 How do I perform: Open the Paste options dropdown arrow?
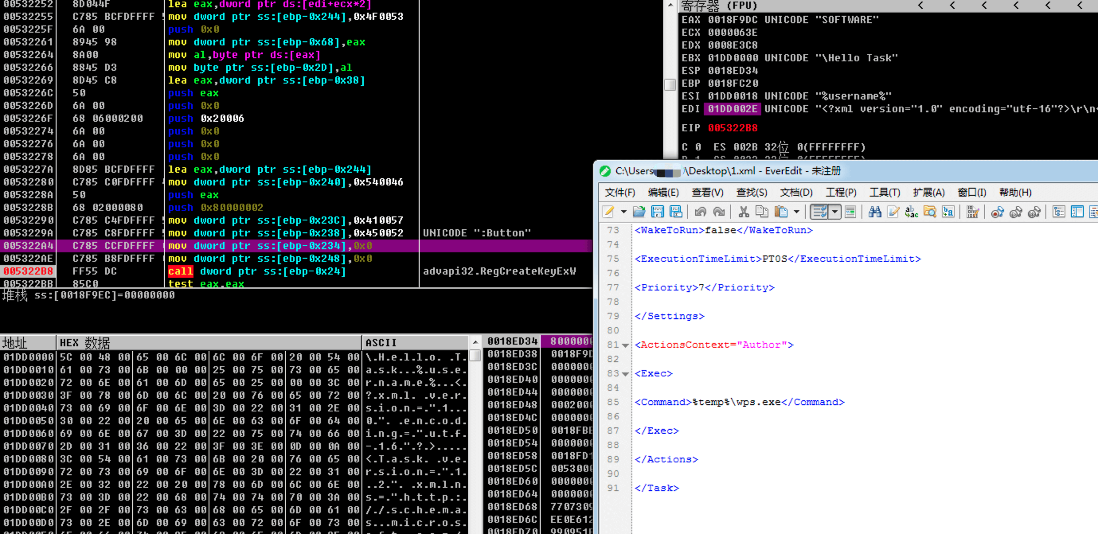tap(796, 211)
